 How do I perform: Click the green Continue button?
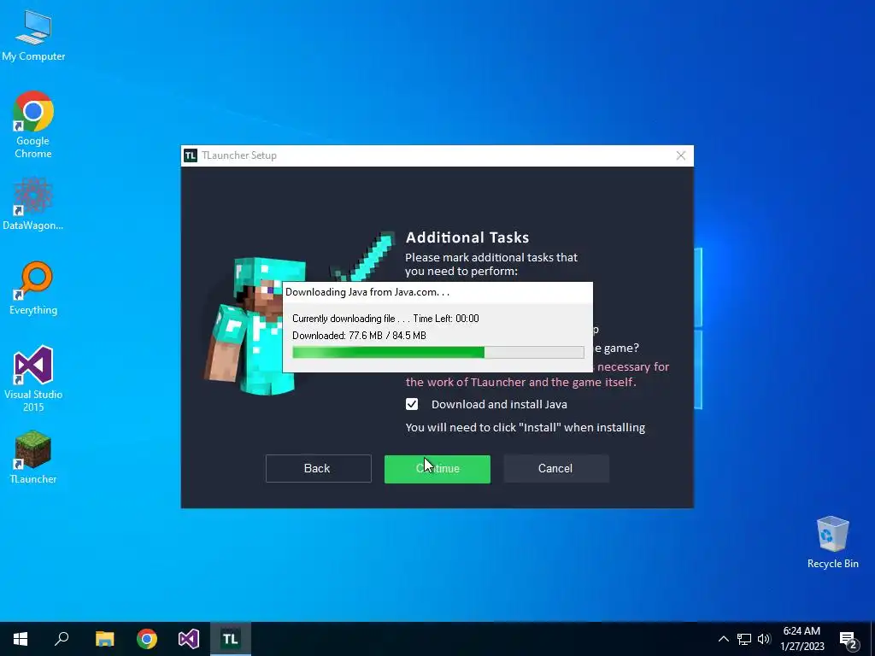437,469
